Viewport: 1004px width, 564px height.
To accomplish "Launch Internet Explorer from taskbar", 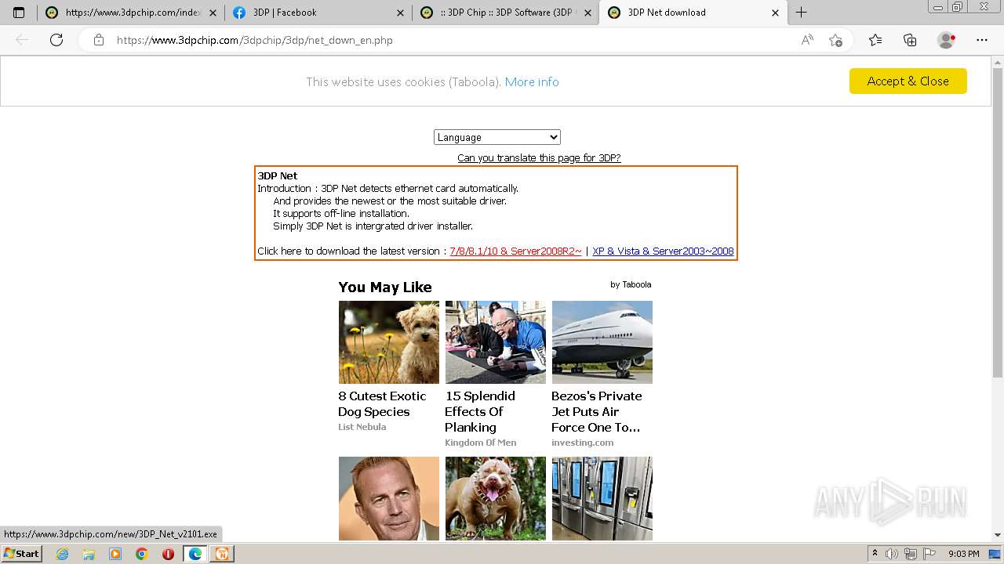I will [x=62, y=554].
